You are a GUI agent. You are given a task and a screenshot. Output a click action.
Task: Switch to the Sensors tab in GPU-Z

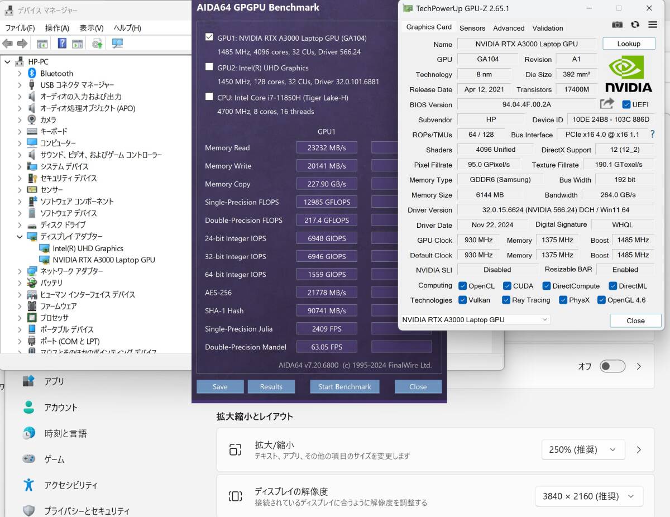pos(472,28)
